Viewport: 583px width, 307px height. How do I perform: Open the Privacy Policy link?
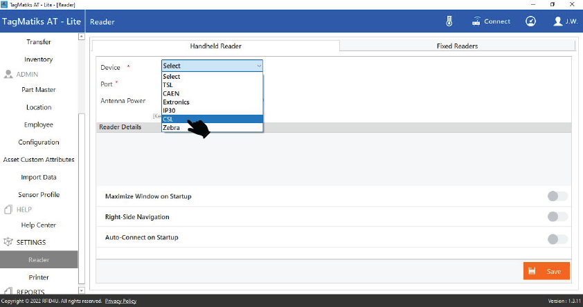point(120,301)
